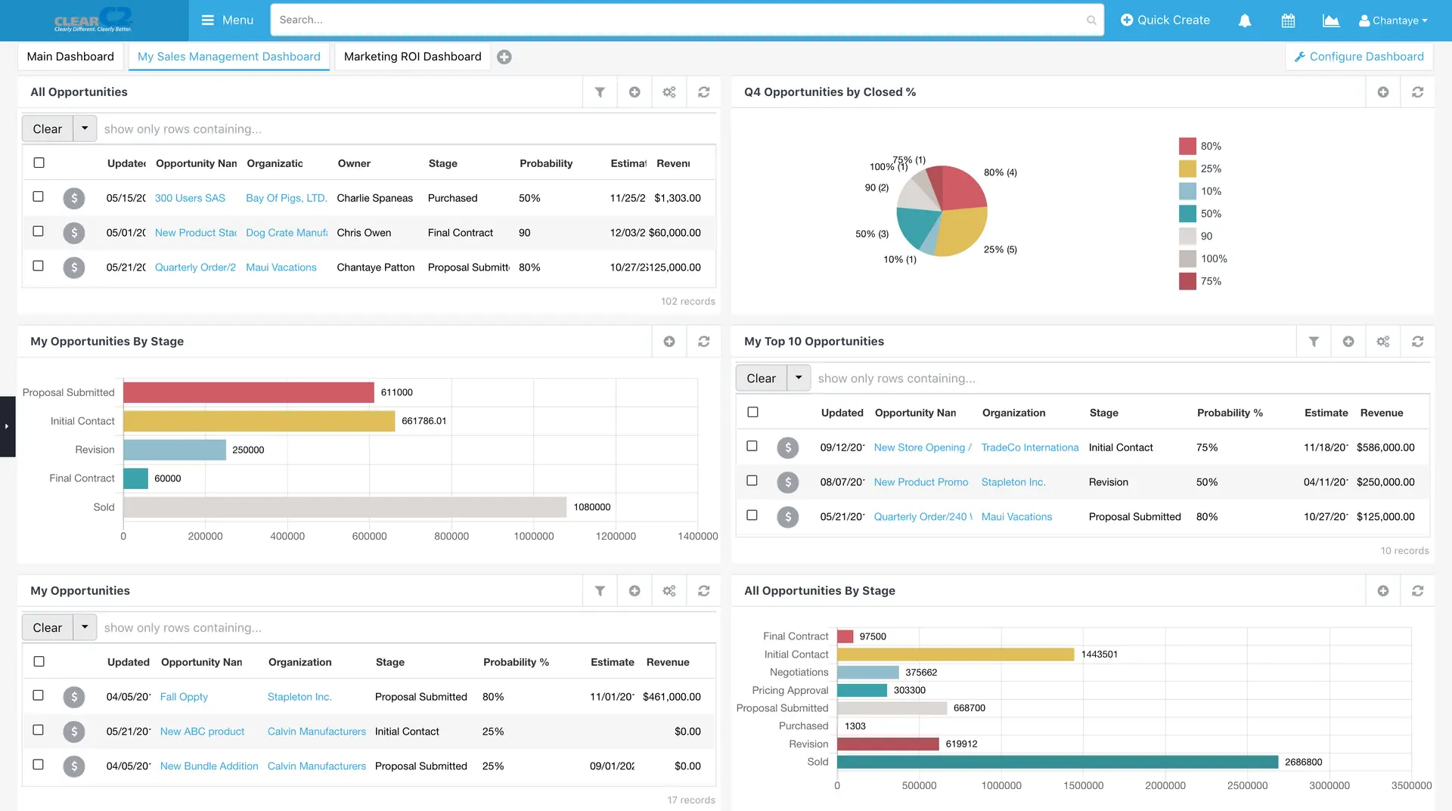This screenshot has width=1452, height=811.
Task: Expand the Clear dropdown in All Opportunities
Action: (84, 128)
